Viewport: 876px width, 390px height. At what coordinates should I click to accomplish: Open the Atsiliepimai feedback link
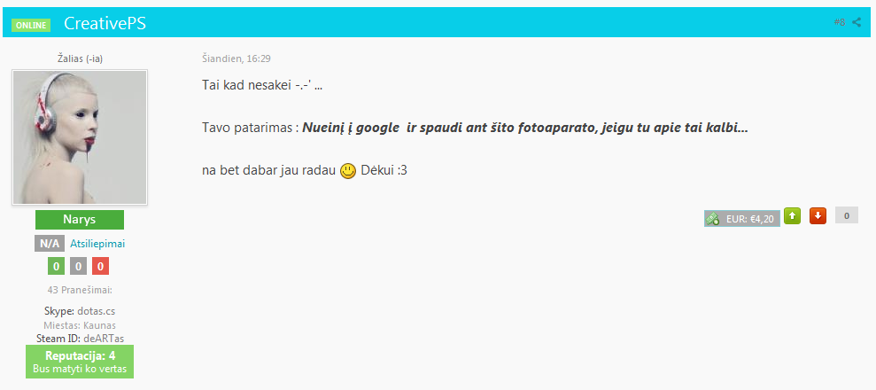click(x=97, y=244)
